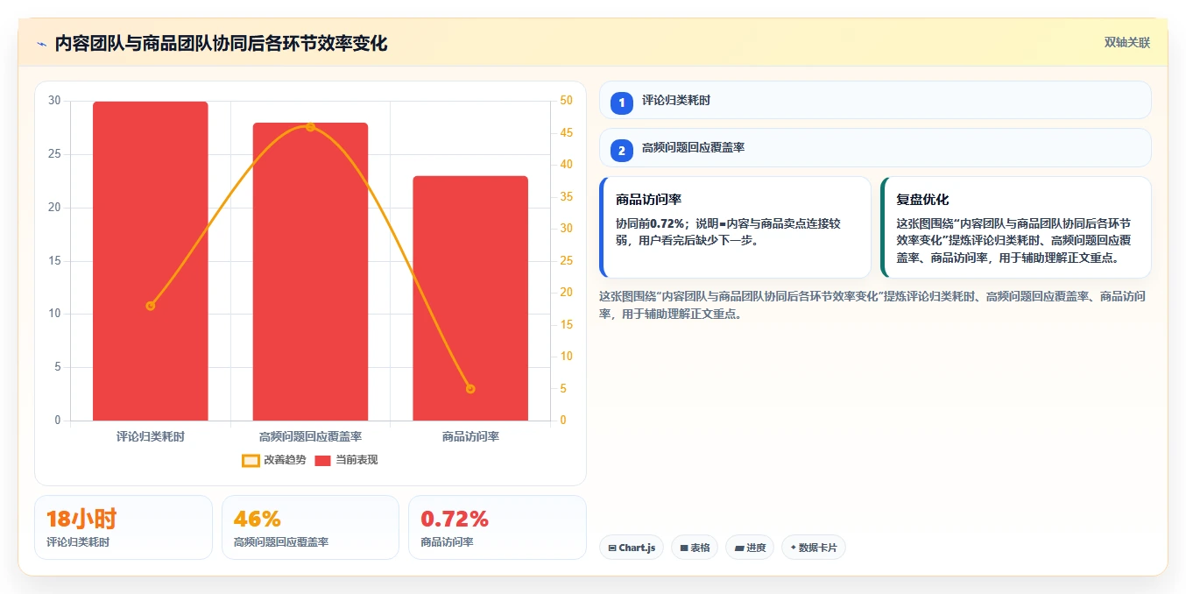1186x594 pixels.
Task: Open the 46% stat card
Action: [310, 527]
